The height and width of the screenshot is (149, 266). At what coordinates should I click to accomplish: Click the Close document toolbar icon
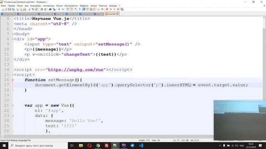pos(17,9)
